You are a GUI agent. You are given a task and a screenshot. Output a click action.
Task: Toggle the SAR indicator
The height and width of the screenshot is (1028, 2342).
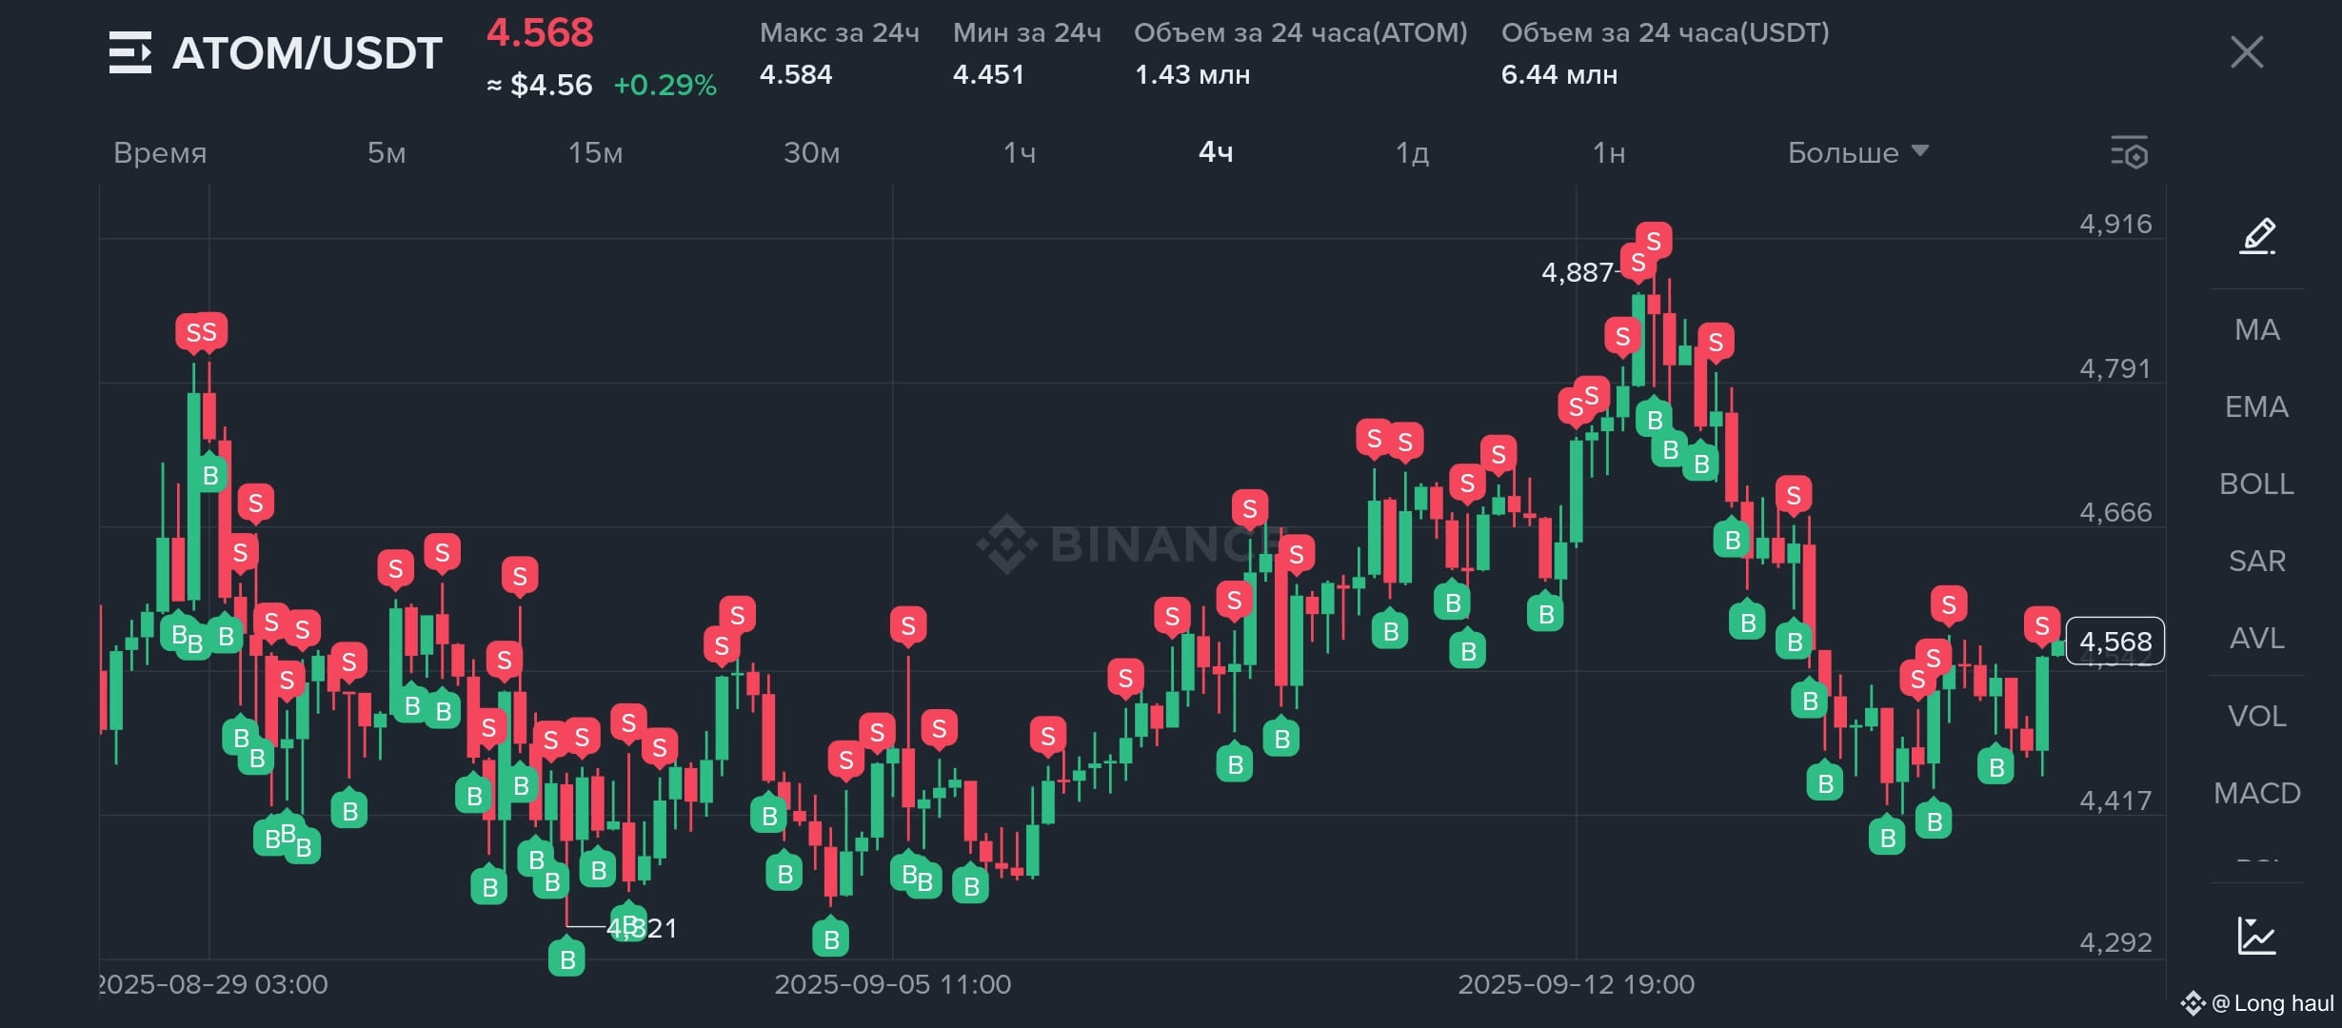pos(2257,561)
